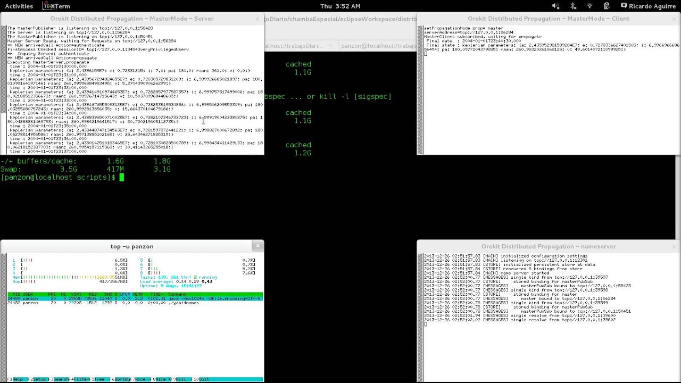Click the -/+ buffers/cache line
Image resolution: width=681 pixels, height=383 pixels.
tap(85, 161)
